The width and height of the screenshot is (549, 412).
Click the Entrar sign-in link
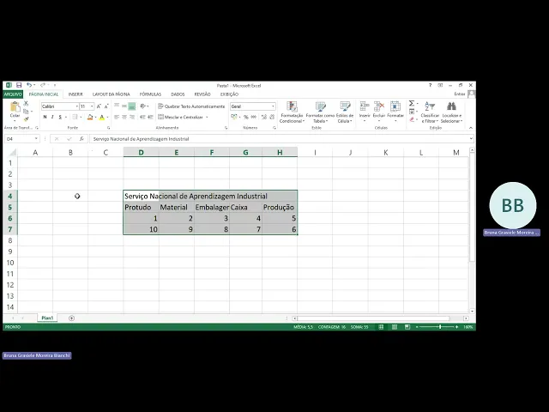click(460, 94)
